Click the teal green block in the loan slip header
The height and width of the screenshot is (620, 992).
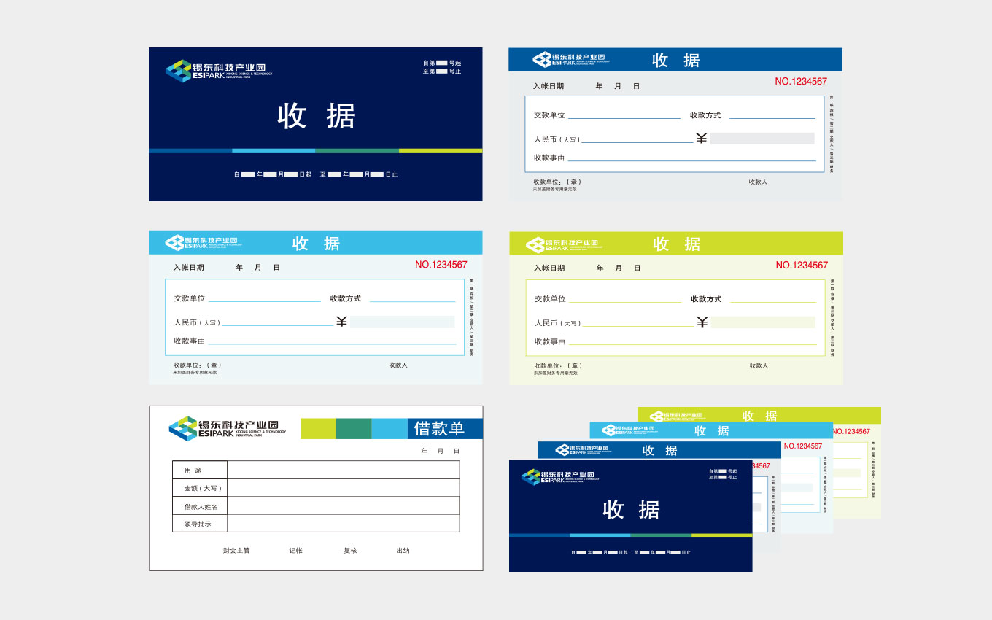(x=354, y=429)
